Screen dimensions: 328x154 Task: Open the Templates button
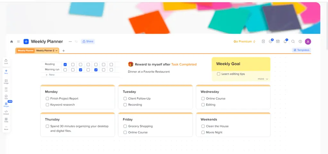click(301, 50)
